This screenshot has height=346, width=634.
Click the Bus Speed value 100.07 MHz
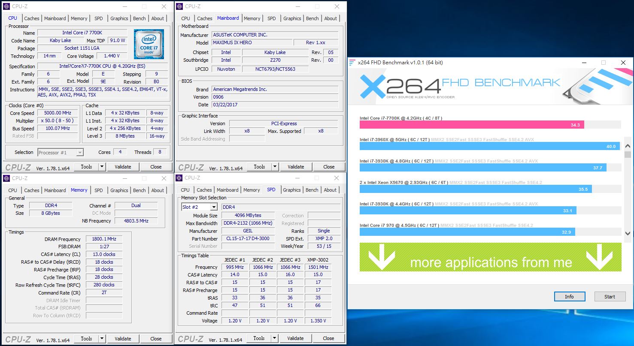pos(58,129)
